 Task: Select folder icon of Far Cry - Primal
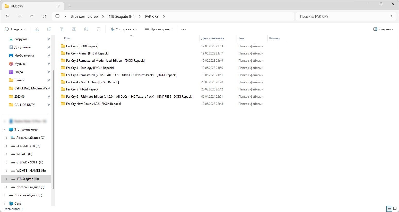tap(63, 53)
